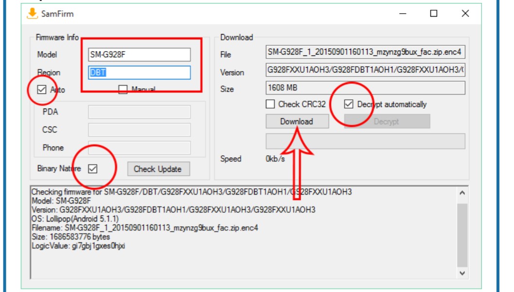Click the Region field containing DBT
The height and width of the screenshot is (292, 514).
[x=139, y=73]
